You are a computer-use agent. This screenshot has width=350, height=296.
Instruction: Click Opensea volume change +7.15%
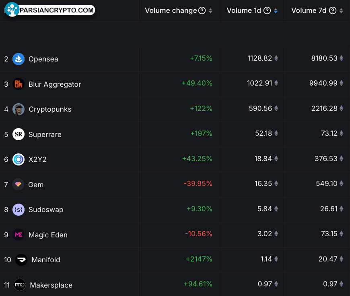[x=201, y=58]
